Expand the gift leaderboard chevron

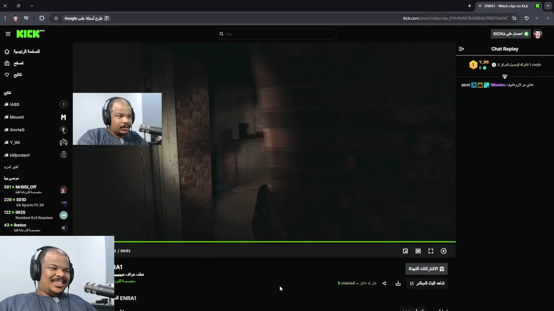505,76
